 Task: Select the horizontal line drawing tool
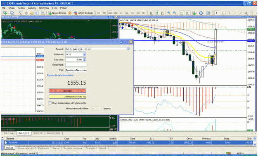pyautogui.click(x=235, y=13)
